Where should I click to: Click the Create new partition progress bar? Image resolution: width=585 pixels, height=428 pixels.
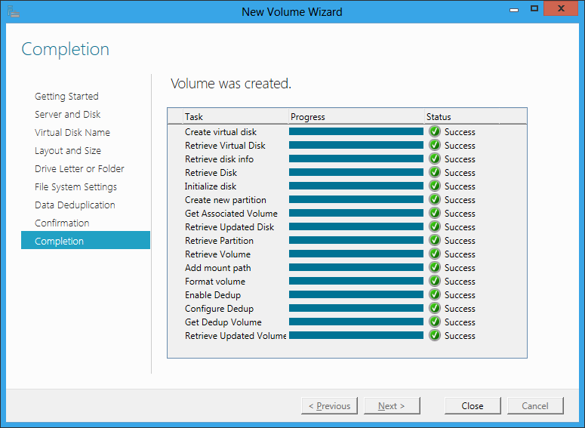click(356, 199)
